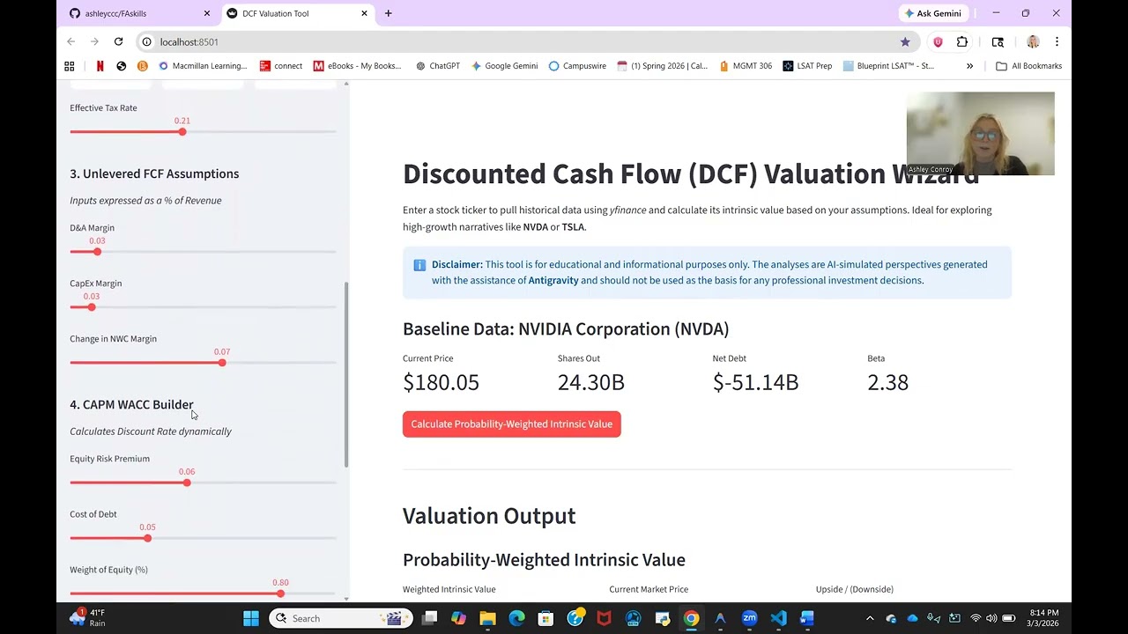Open the weather widget showing 41°F Rain
This screenshot has width=1128, height=634.
click(91, 617)
